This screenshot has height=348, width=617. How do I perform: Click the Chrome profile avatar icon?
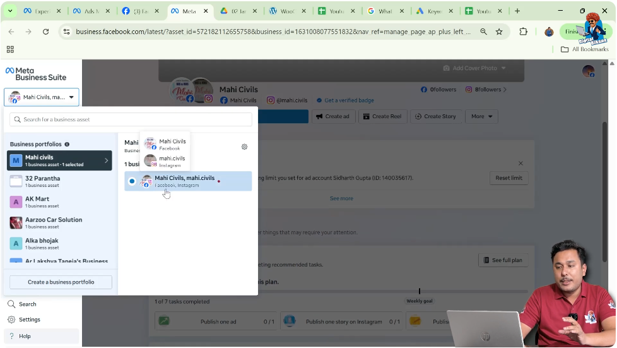point(549,32)
